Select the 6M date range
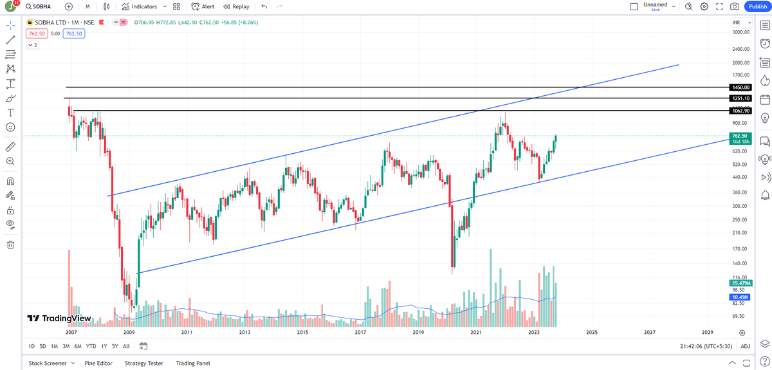The image size is (772, 370). click(78, 346)
